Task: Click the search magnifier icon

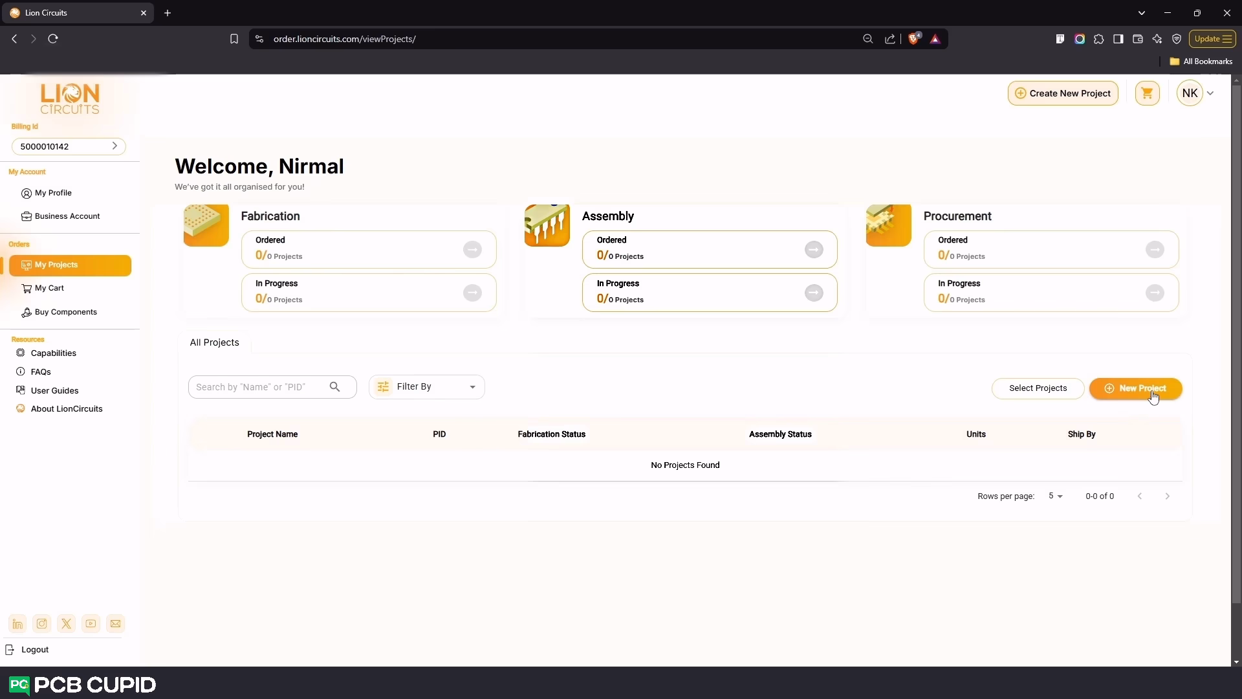Action: click(x=334, y=387)
